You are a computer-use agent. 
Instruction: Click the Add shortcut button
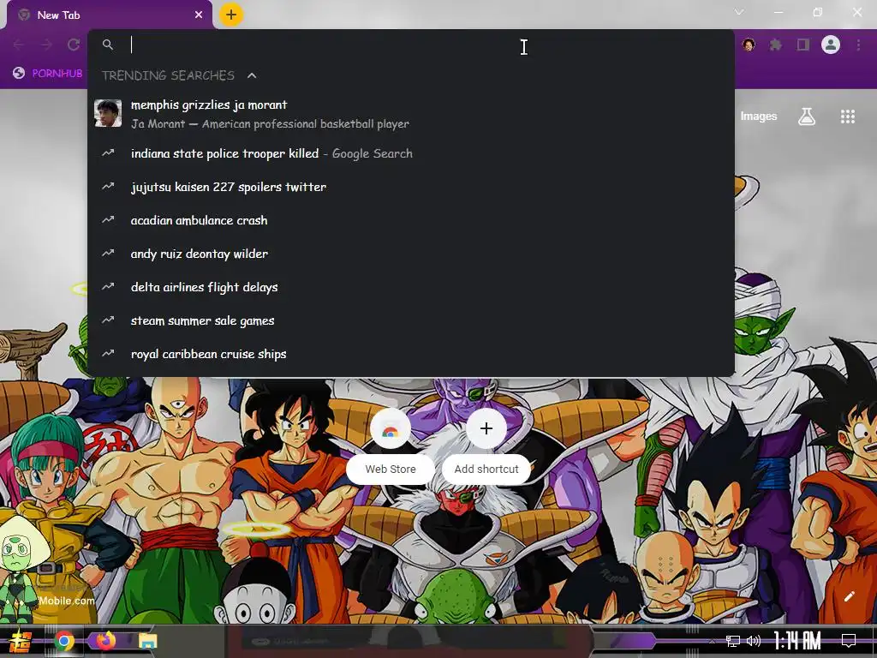coord(486,446)
